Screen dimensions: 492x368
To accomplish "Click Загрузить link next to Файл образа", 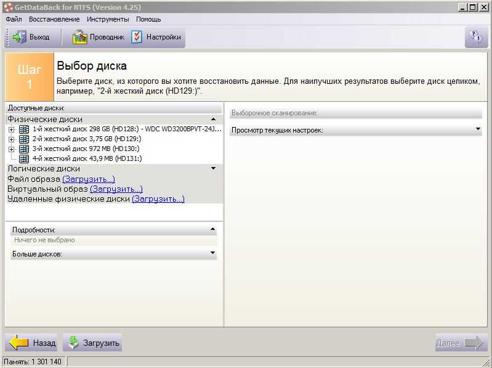I will coord(89,179).
